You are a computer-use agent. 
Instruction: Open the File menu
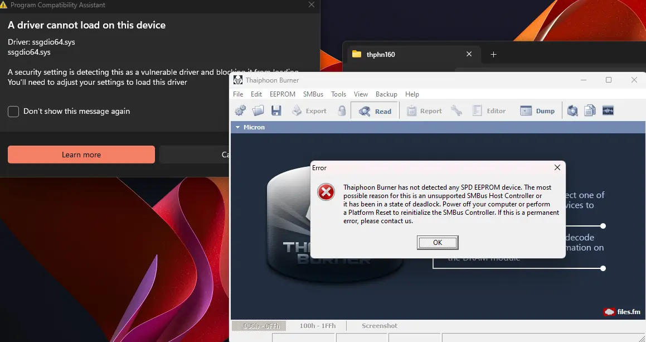pyautogui.click(x=238, y=94)
